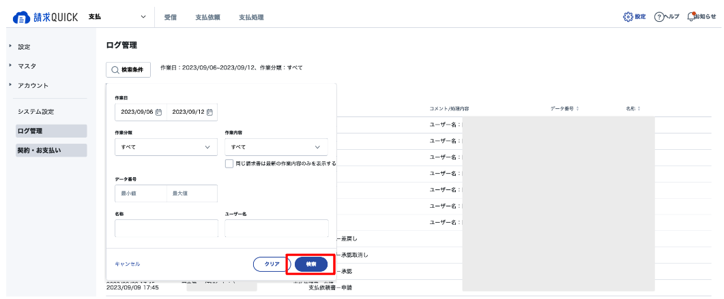Screen dimensions: 724x299
Task: Open the ヘルプ question mark icon
Action: [x=659, y=16]
